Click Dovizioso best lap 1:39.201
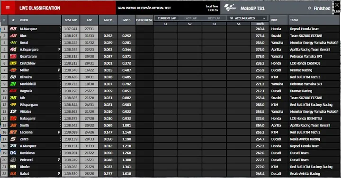 point(71,153)
